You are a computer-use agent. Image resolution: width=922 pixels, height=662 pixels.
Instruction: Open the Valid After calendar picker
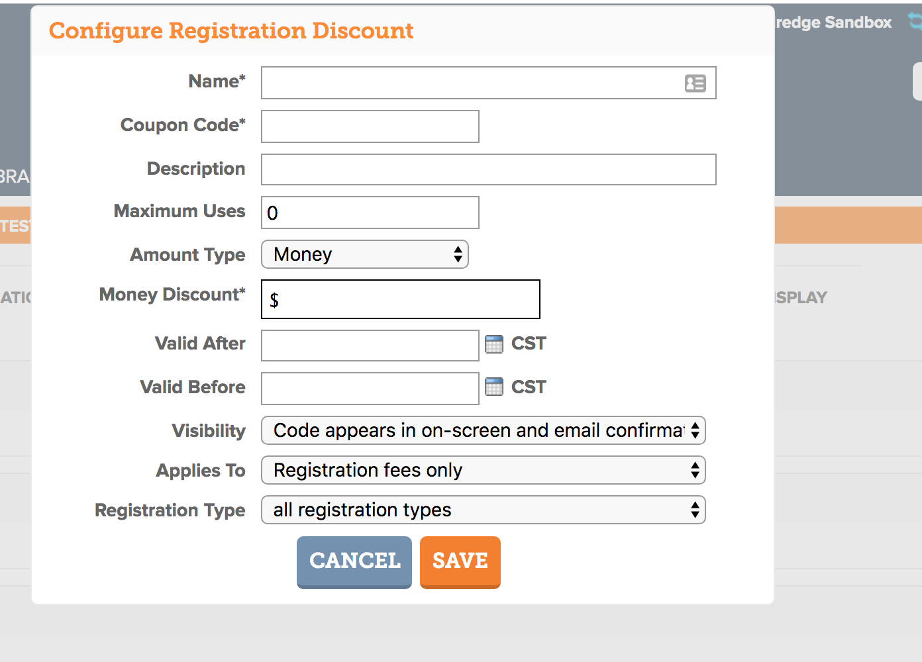click(494, 344)
